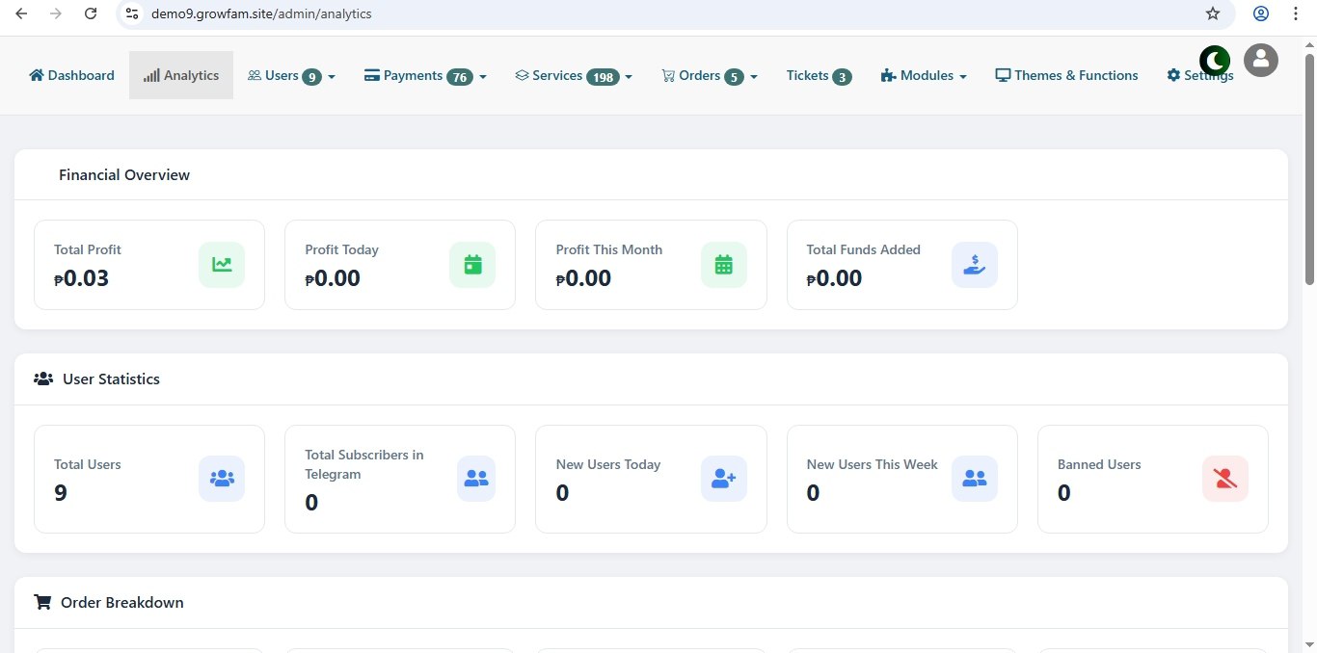The image size is (1317, 653).
Task: Click the Total Users value 9
Action: [61, 493]
